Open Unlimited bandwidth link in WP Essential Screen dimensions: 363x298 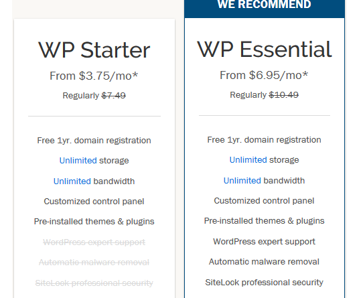(242, 180)
